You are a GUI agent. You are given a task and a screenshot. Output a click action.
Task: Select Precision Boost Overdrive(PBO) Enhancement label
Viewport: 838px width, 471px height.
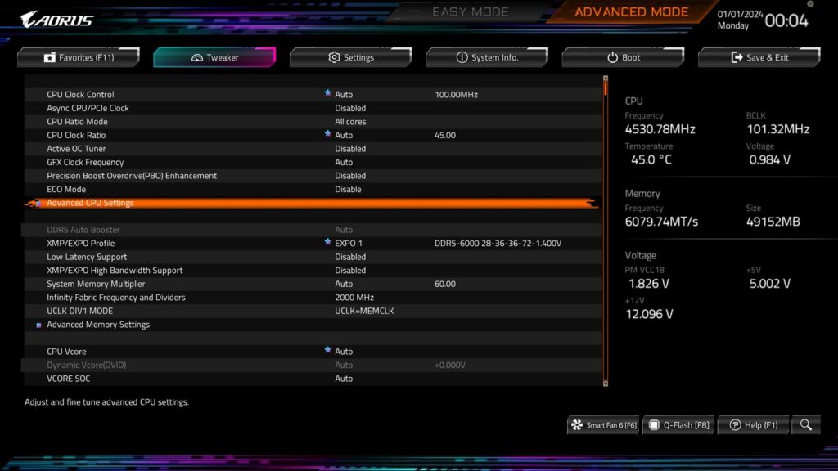(132, 176)
